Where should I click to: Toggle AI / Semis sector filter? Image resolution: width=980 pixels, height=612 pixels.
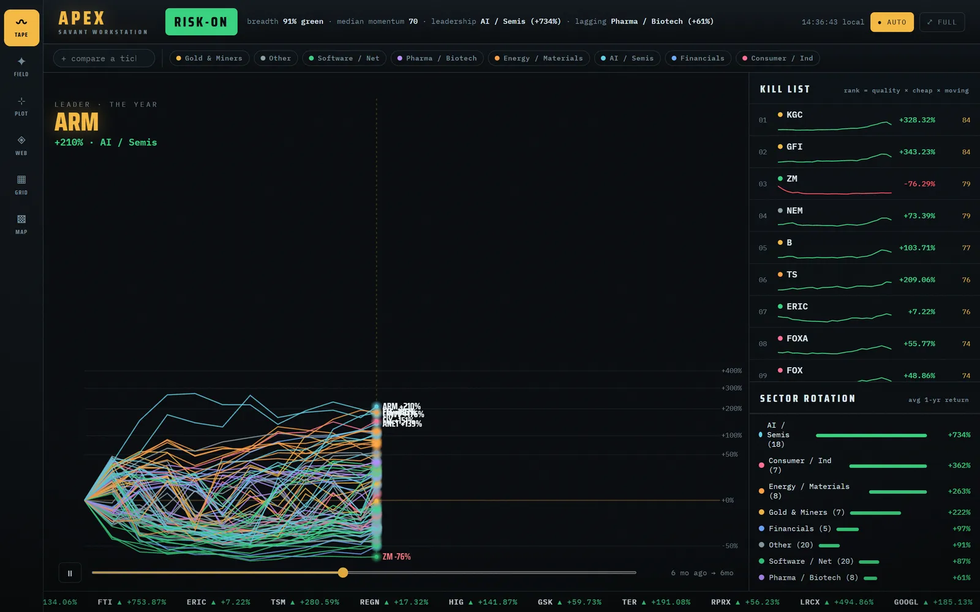point(627,58)
